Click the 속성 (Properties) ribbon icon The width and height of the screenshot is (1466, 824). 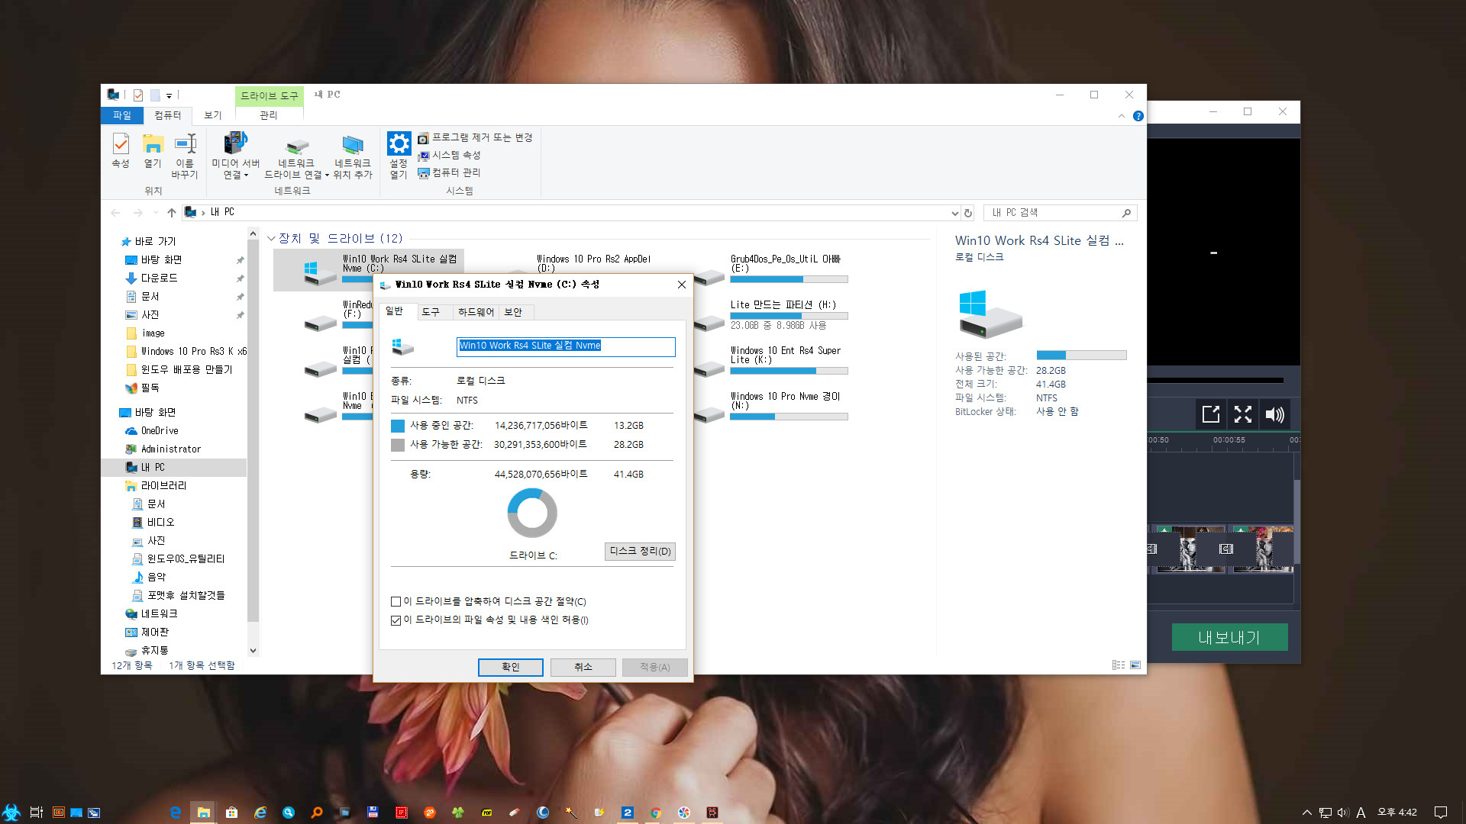click(121, 151)
